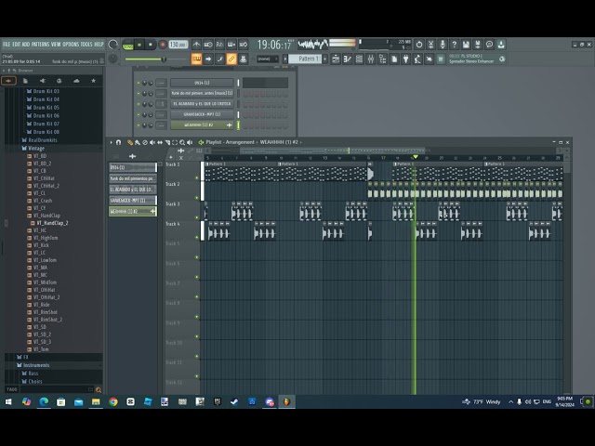Click the microphone recording icon in top toolbar
The height and width of the screenshot is (446, 595).
click(x=443, y=45)
